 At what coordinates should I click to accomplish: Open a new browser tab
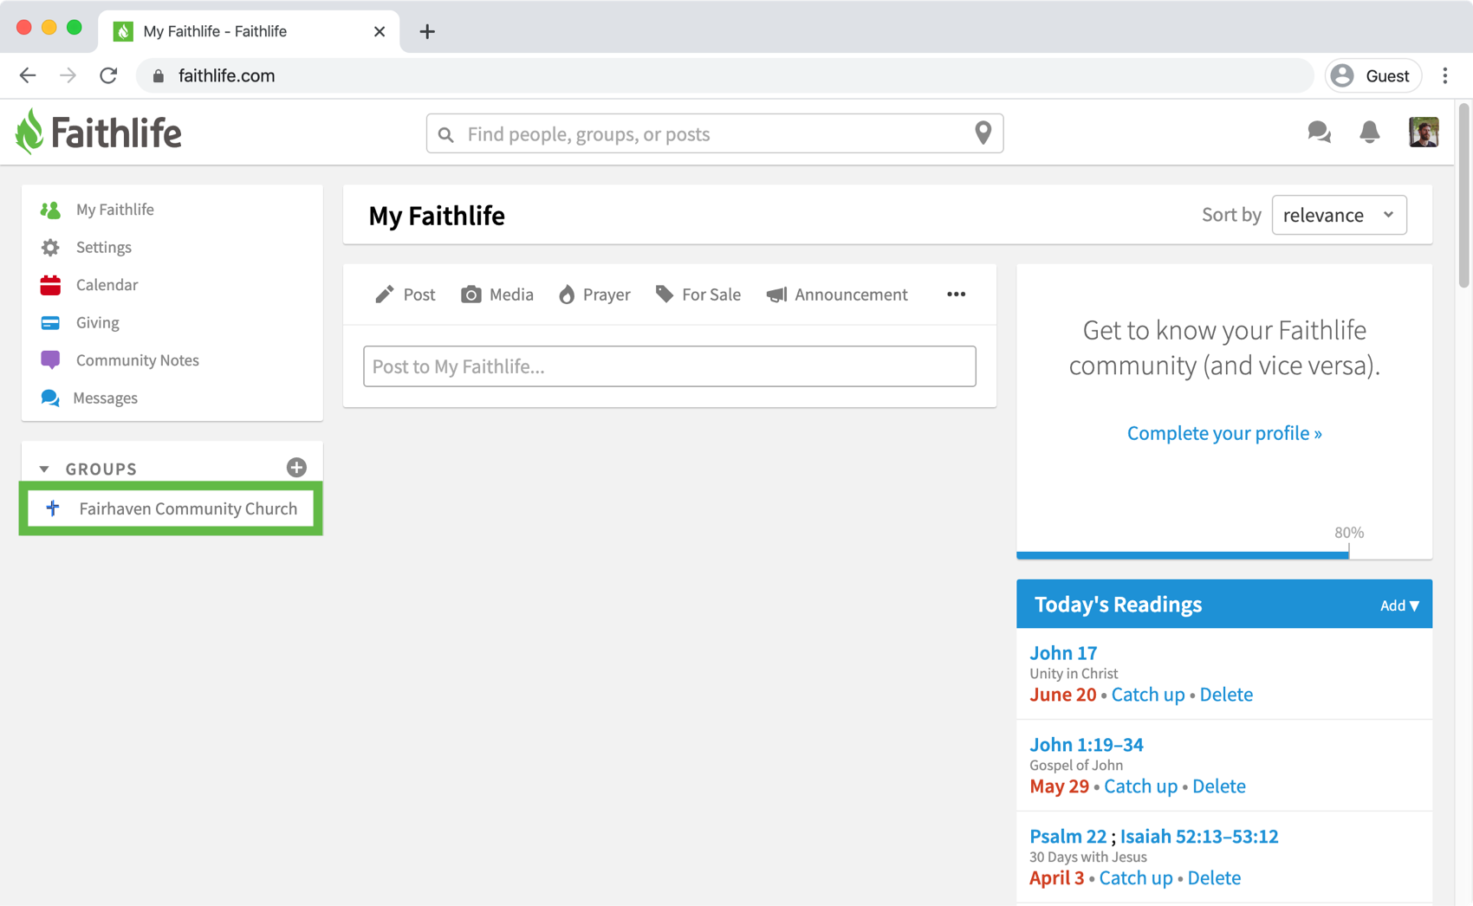tap(427, 32)
